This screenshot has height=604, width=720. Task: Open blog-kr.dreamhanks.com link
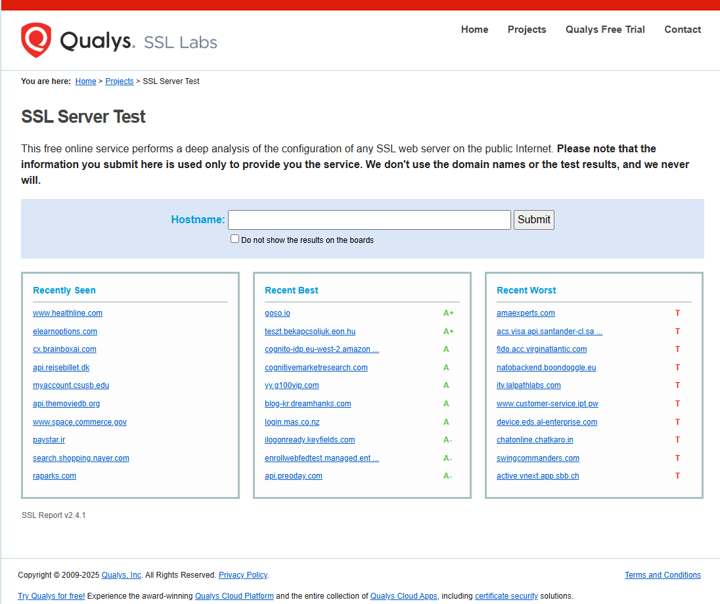(x=307, y=404)
